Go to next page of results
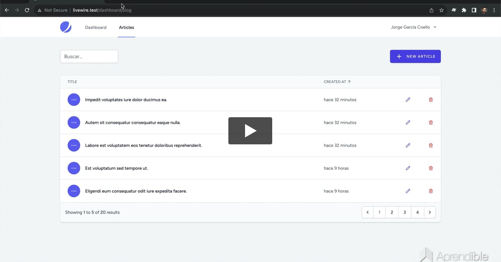Image resolution: width=501 pixels, height=262 pixels. [x=430, y=212]
